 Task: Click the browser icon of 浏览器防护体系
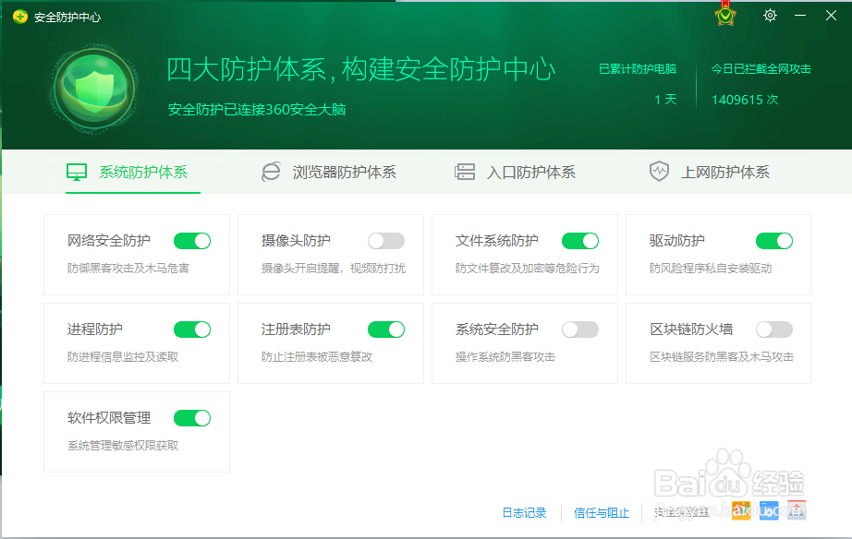[x=271, y=172]
